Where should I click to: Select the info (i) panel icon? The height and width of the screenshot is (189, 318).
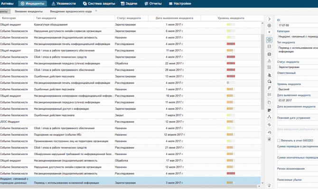pos(269,40)
